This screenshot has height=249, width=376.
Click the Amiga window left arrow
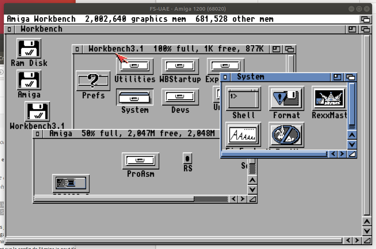pyautogui.click(x=234, y=199)
